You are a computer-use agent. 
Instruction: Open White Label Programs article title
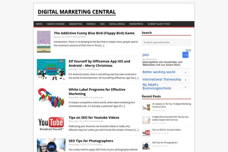coord(97,92)
